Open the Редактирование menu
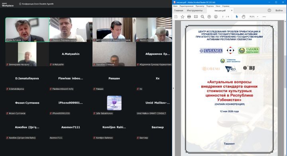 point(186,6)
